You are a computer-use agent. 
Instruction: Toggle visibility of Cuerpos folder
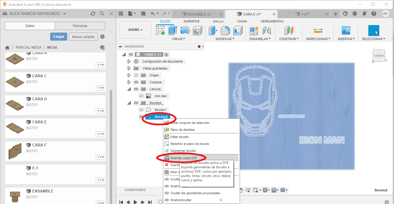[x=136, y=82]
